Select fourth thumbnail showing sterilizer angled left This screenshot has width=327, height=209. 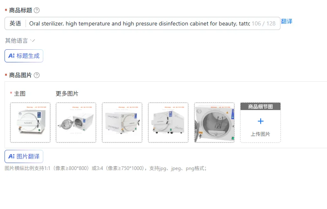168,122
